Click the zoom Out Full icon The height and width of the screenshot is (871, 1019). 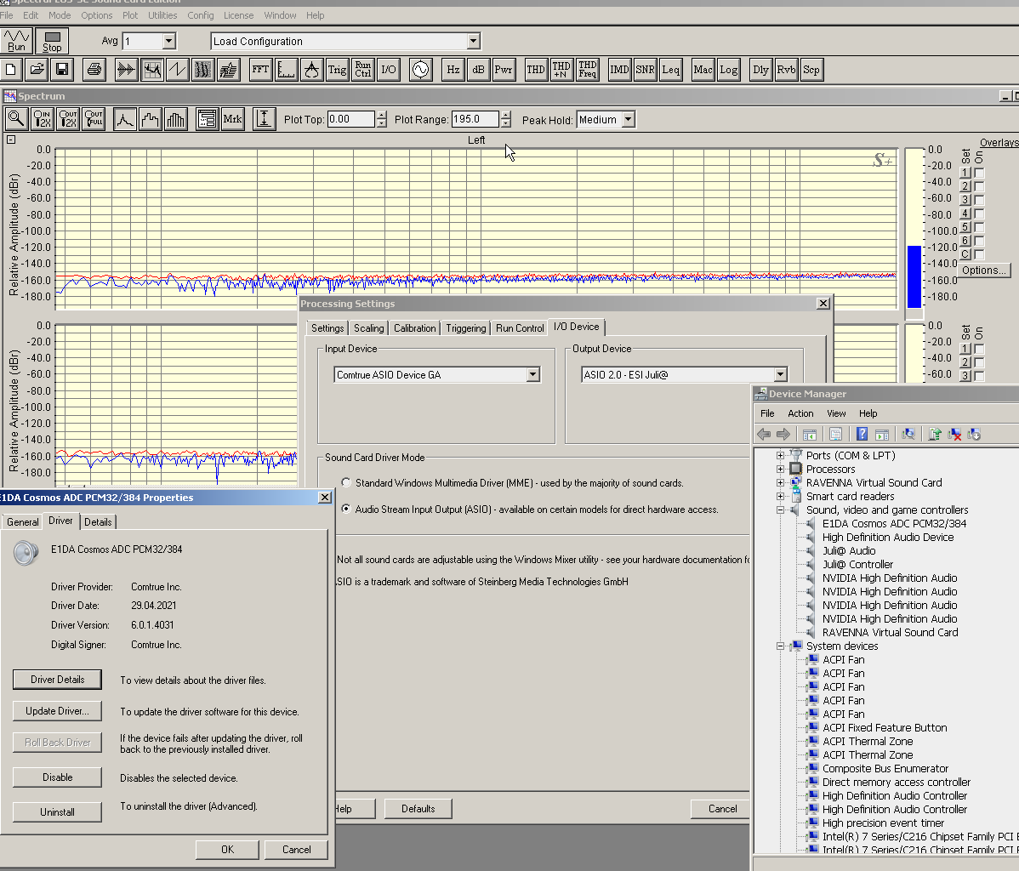[x=94, y=120]
